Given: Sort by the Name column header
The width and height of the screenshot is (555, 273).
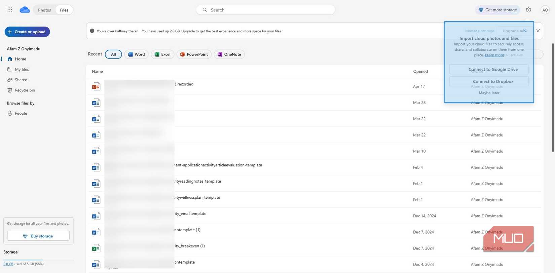Looking at the screenshot, I should [97, 71].
